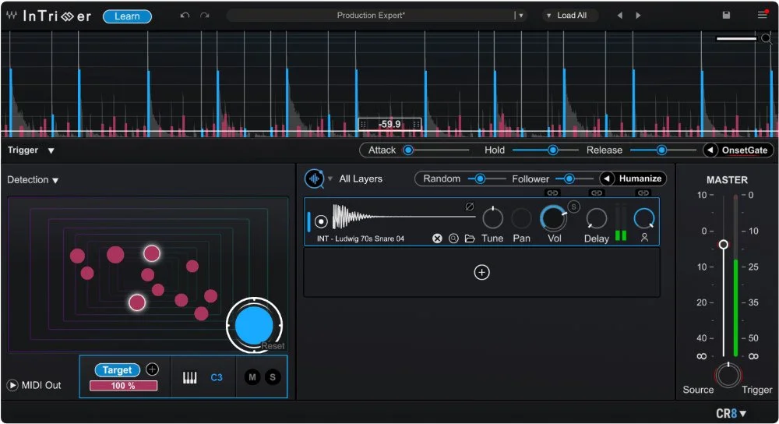779x424 pixels.
Task: Click the Random slider handle
Action: coord(479,178)
